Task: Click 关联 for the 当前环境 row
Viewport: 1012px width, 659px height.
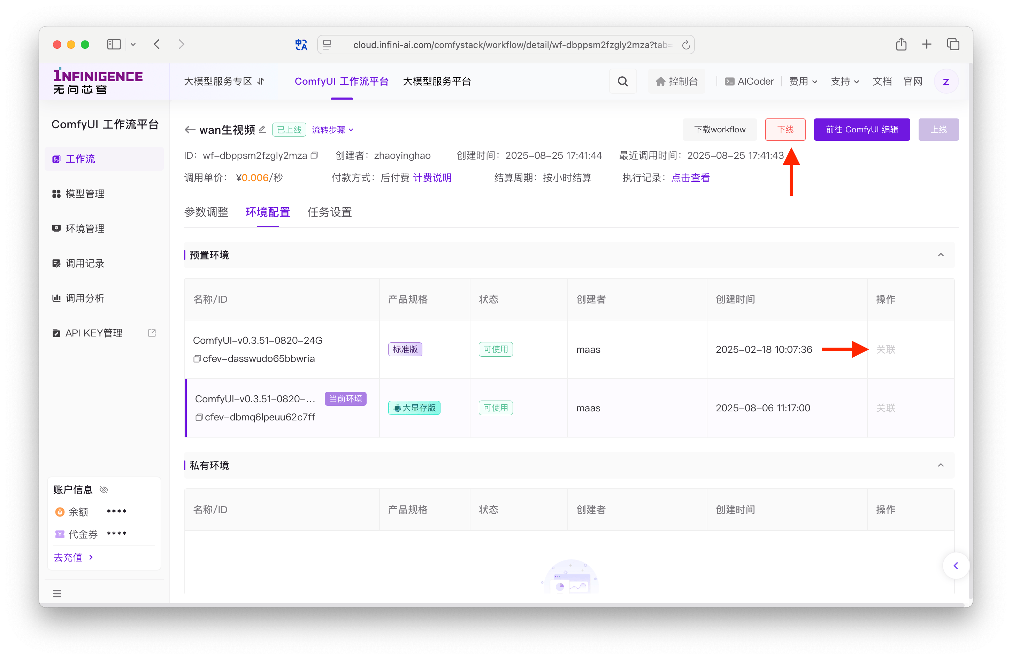Action: pos(885,408)
